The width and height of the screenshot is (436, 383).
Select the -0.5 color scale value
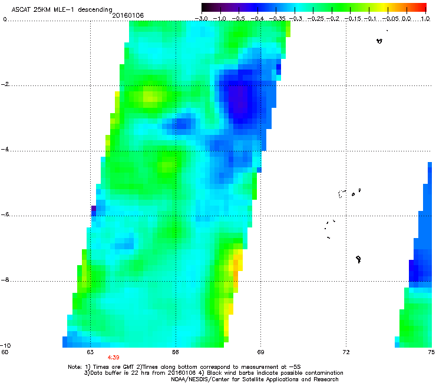pyautogui.click(x=238, y=19)
